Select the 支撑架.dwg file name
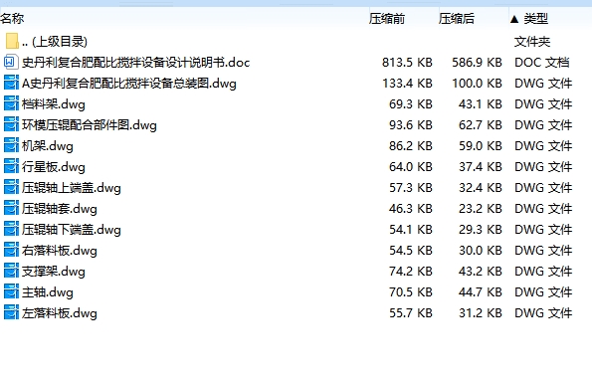The height and width of the screenshot is (380, 592). point(54,272)
